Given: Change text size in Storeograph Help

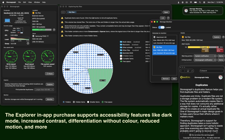Looking at the screenshot, I should pyautogui.click(x=192, y=71).
